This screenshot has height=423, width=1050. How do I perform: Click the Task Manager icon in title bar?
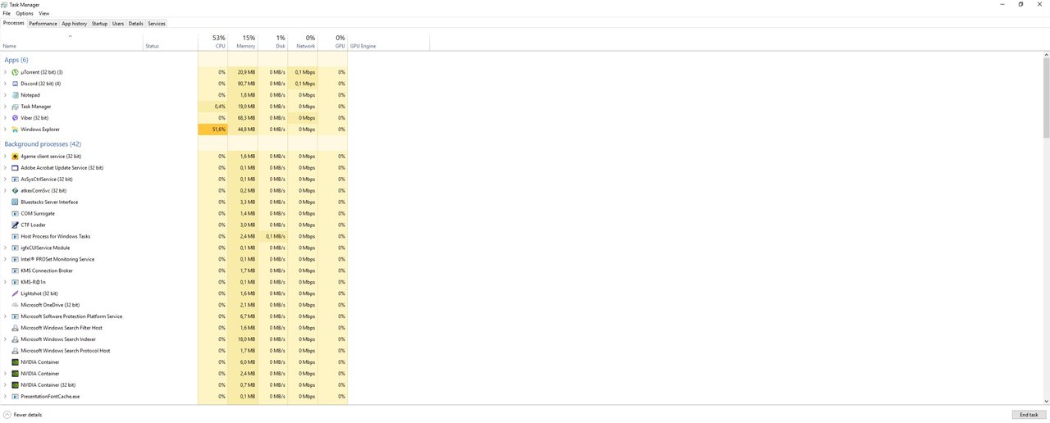coord(5,4)
